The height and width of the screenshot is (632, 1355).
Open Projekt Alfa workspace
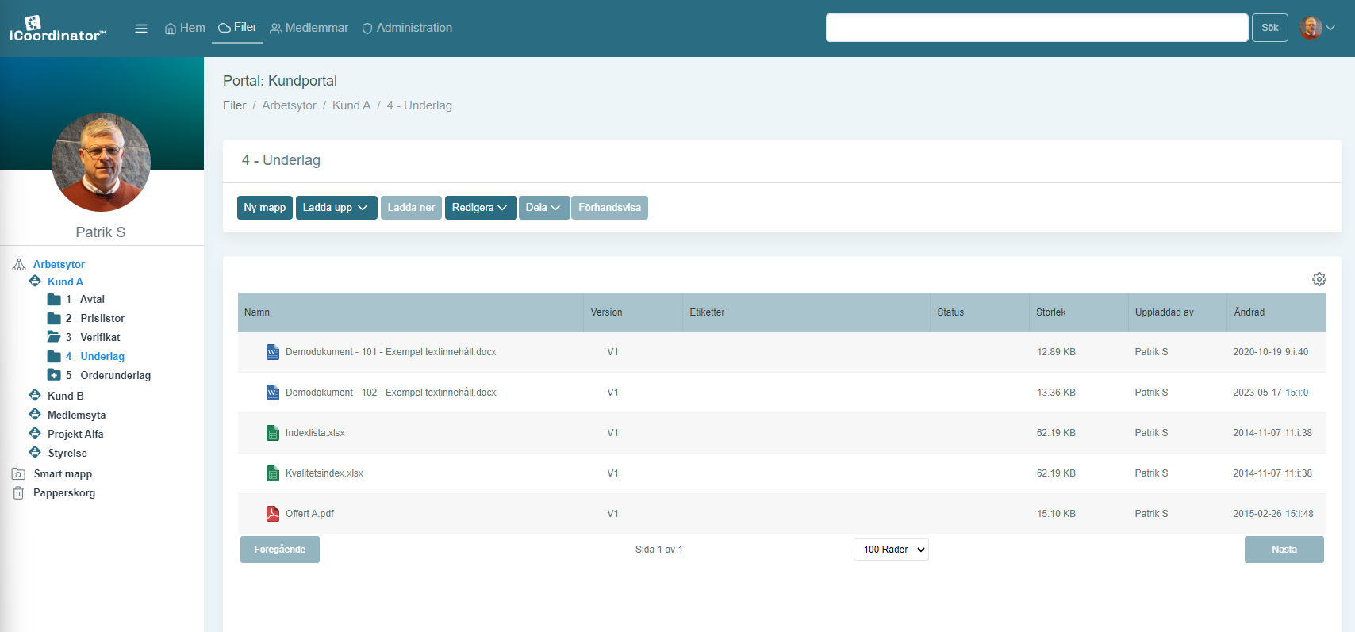pos(75,434)
